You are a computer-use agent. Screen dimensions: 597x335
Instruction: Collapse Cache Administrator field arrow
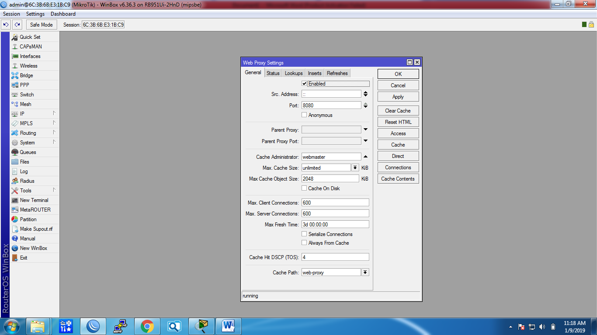point(365,157)
